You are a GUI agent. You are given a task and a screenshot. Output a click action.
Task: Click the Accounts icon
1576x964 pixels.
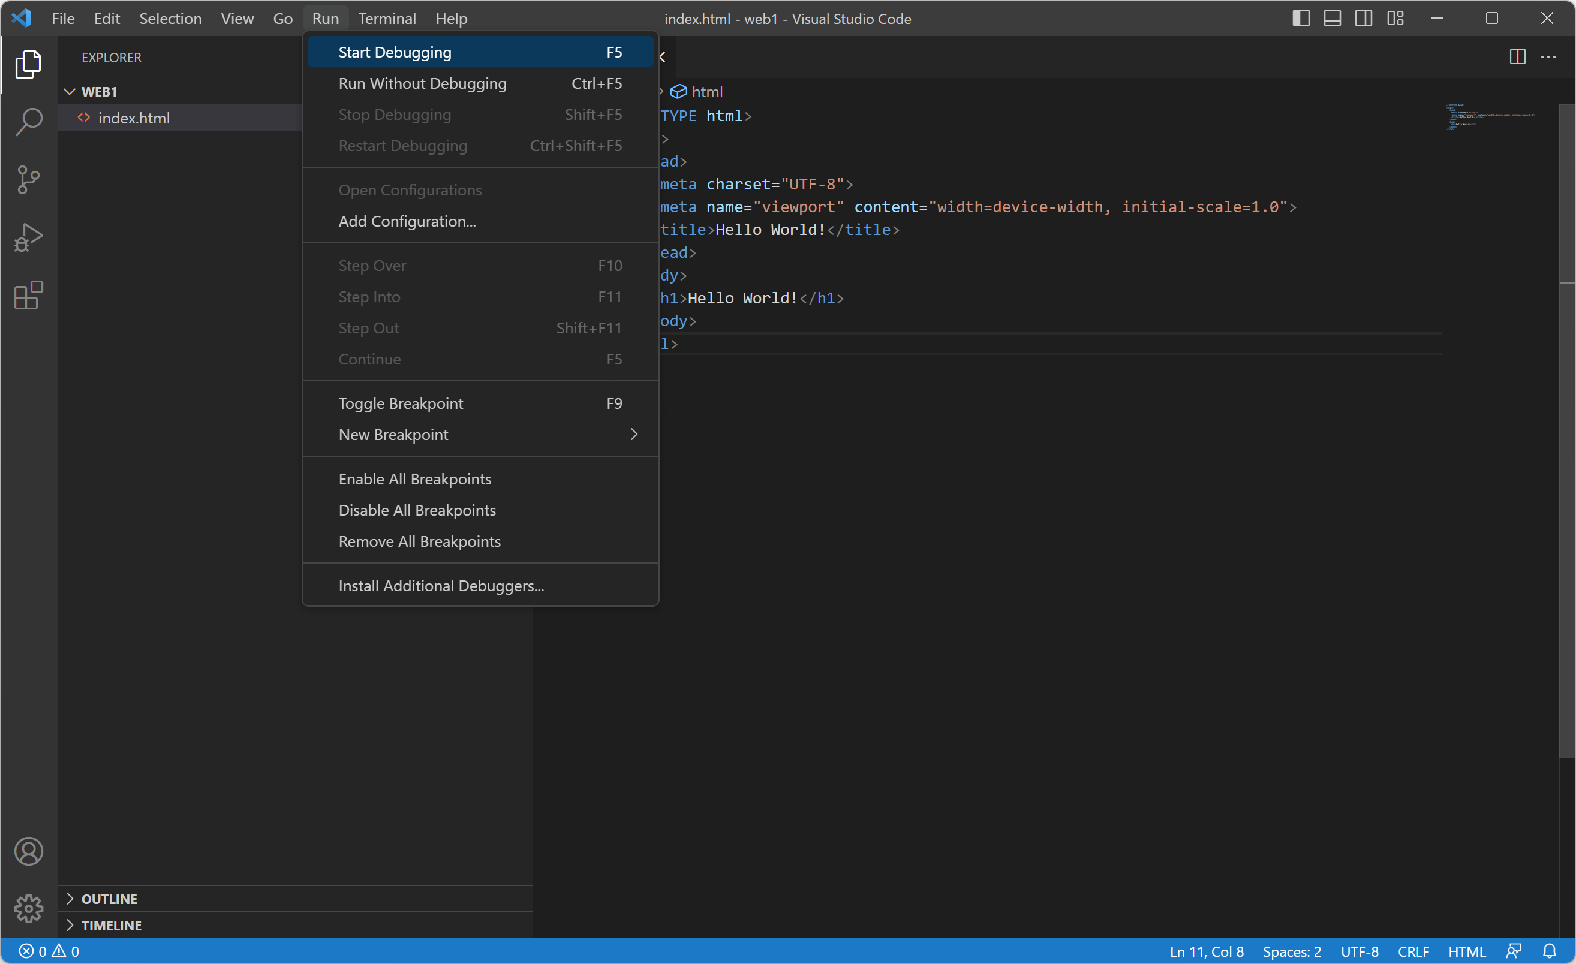click(29, 851)
